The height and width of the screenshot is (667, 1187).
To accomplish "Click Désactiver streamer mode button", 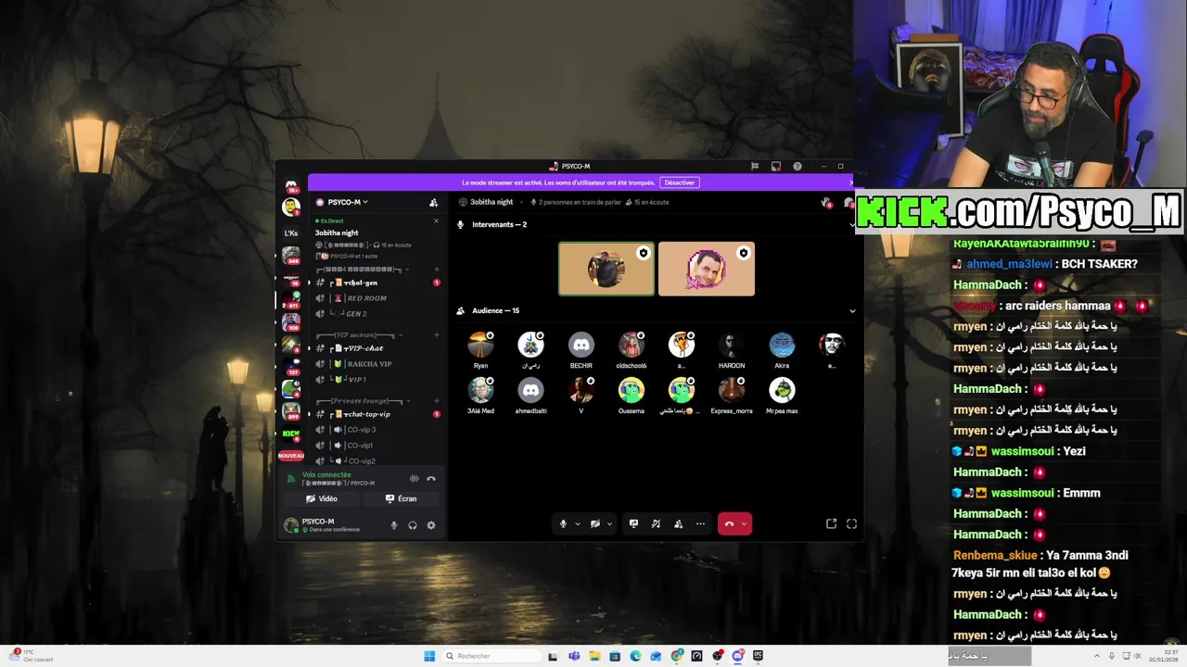I will click(x=679, y=182).
